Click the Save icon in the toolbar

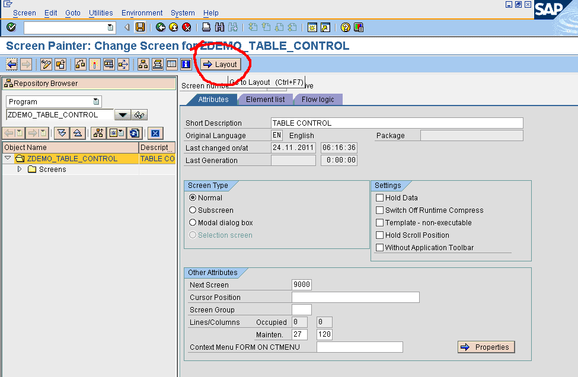140,27
